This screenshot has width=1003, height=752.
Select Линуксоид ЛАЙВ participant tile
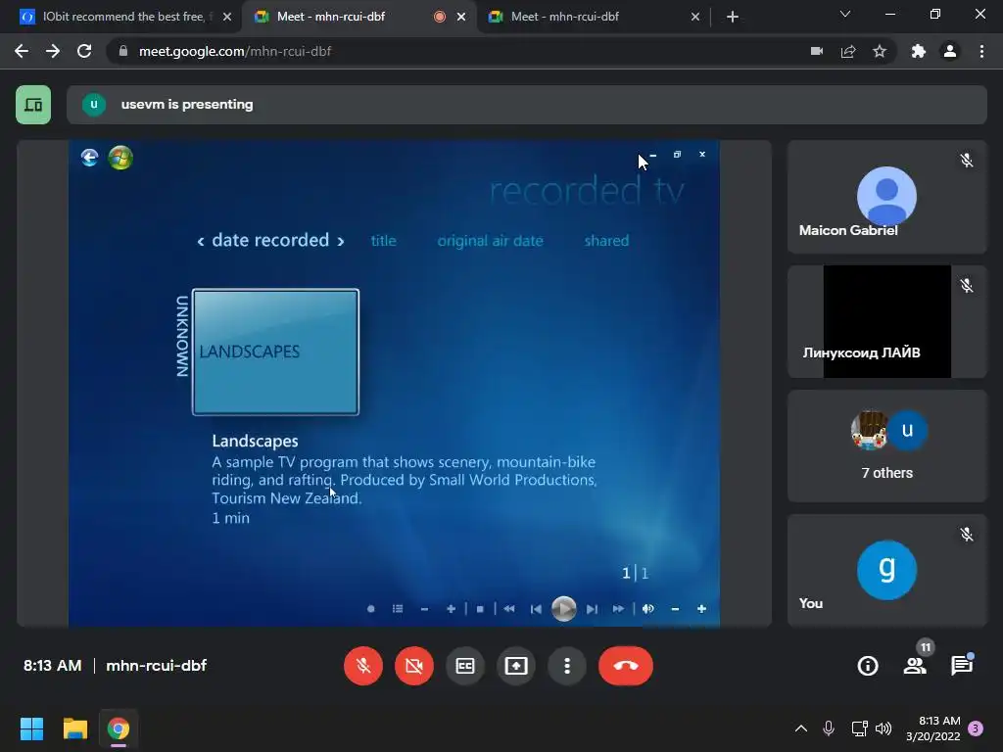[x=887, y=321]
